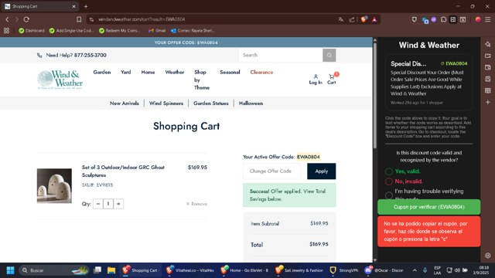495x278 pixels.
Task: Click the magnifier search button on site
Action: point(329,55)
